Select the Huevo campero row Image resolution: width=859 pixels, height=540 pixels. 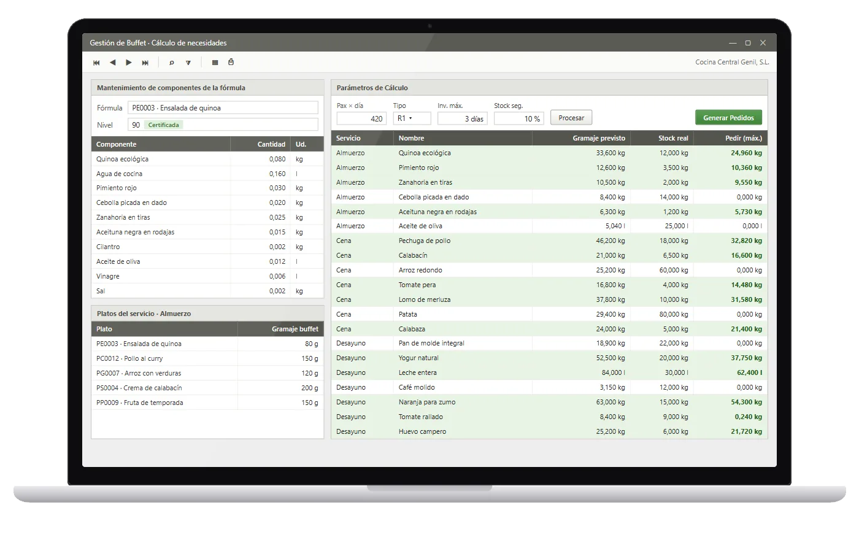pos(549,431)
